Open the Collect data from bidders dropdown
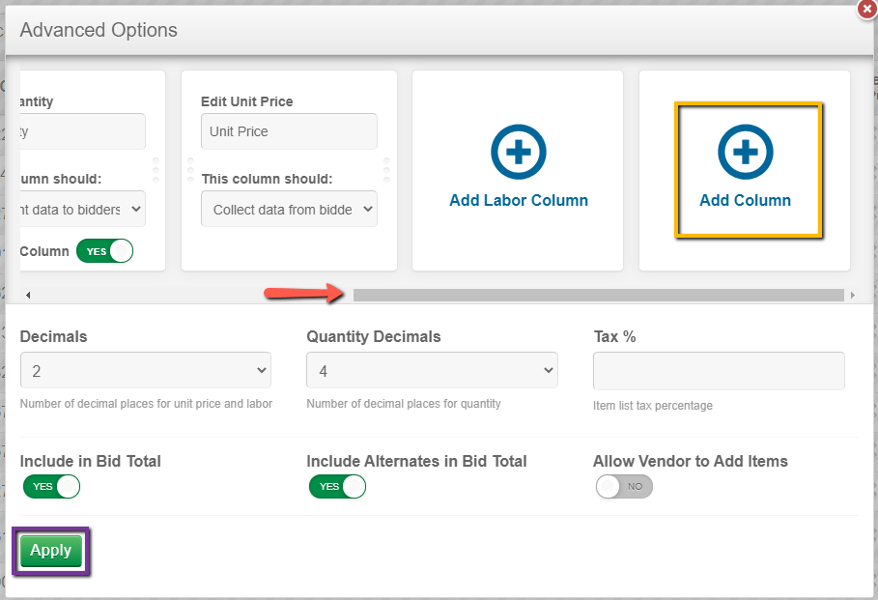 [x=289, y=209]
